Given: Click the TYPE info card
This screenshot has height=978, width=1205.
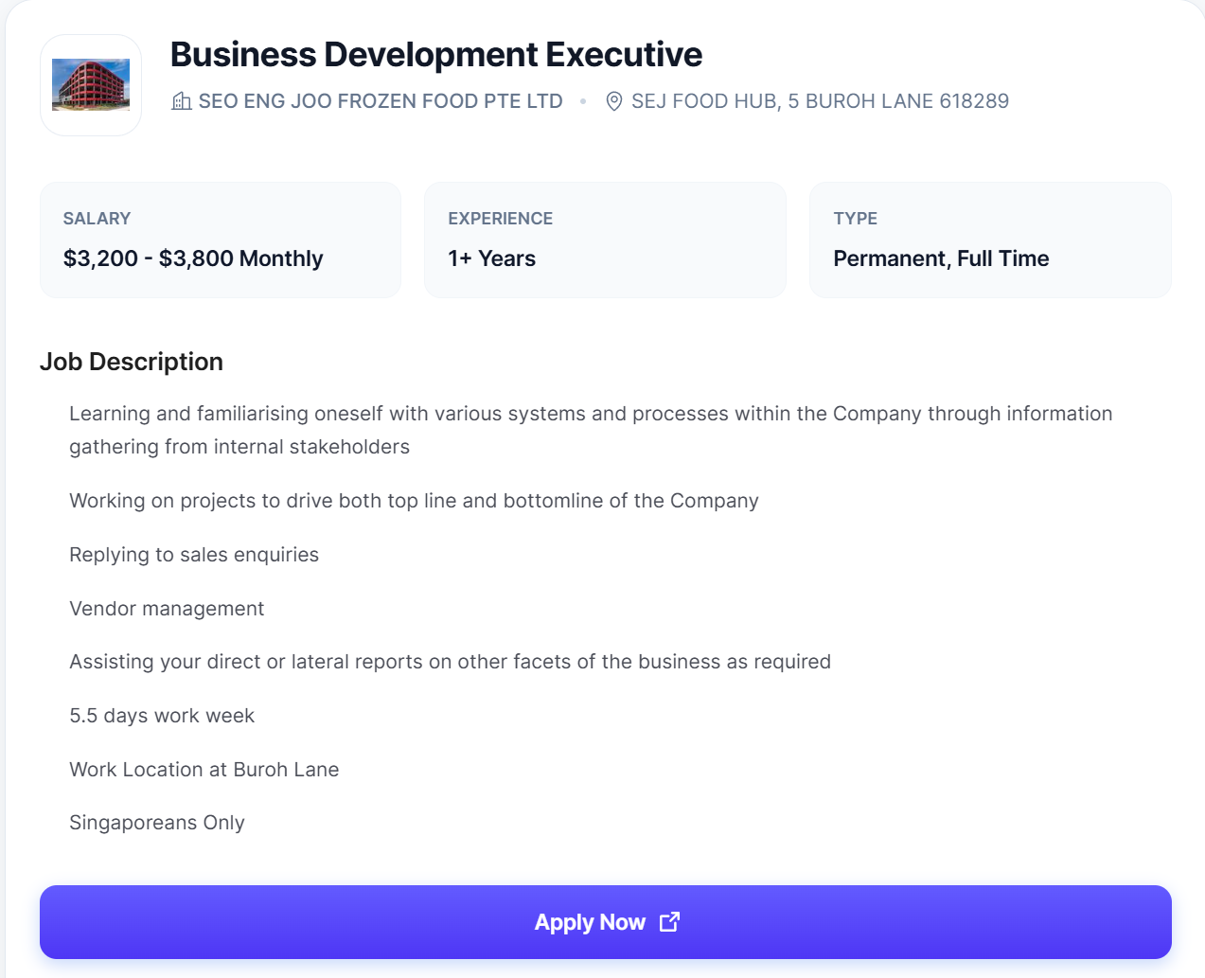Looking at the screenshot, I should click(x=990, y=240).
